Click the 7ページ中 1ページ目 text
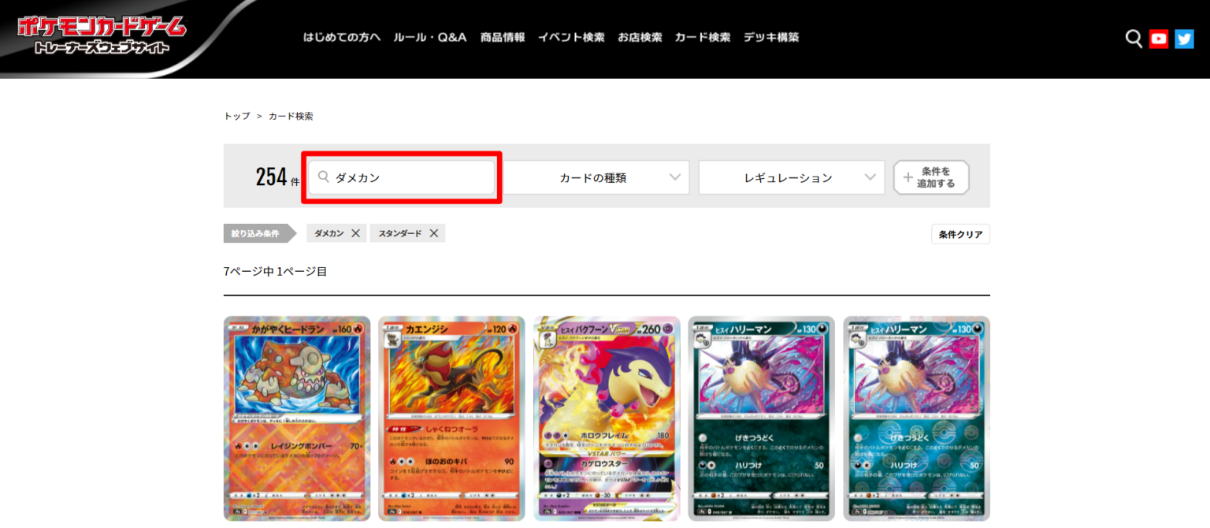The image size is (1210, 528). 275,271
